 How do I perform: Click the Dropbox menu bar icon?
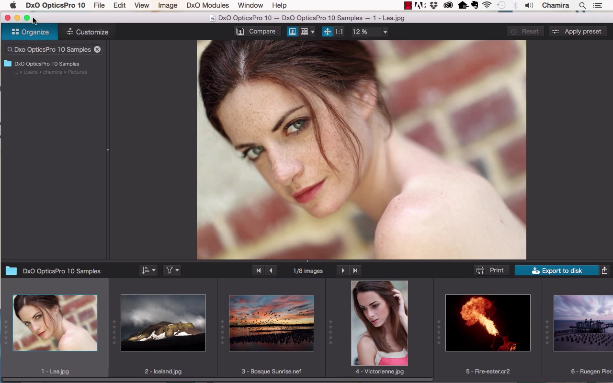(434, 5)
